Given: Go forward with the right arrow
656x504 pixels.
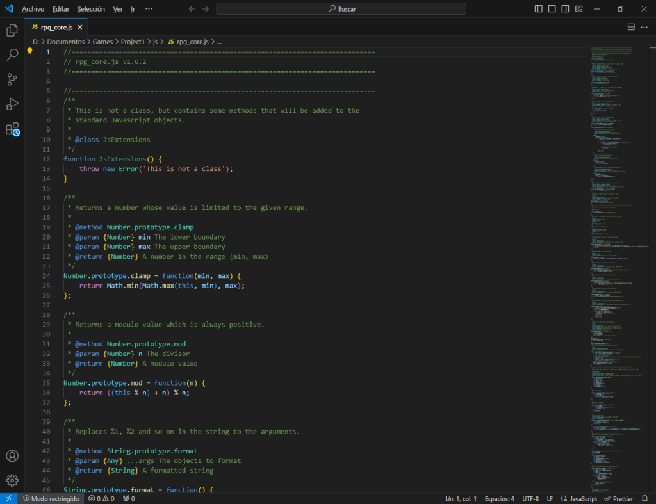Looking at the screenshot, I should (206, 9).
